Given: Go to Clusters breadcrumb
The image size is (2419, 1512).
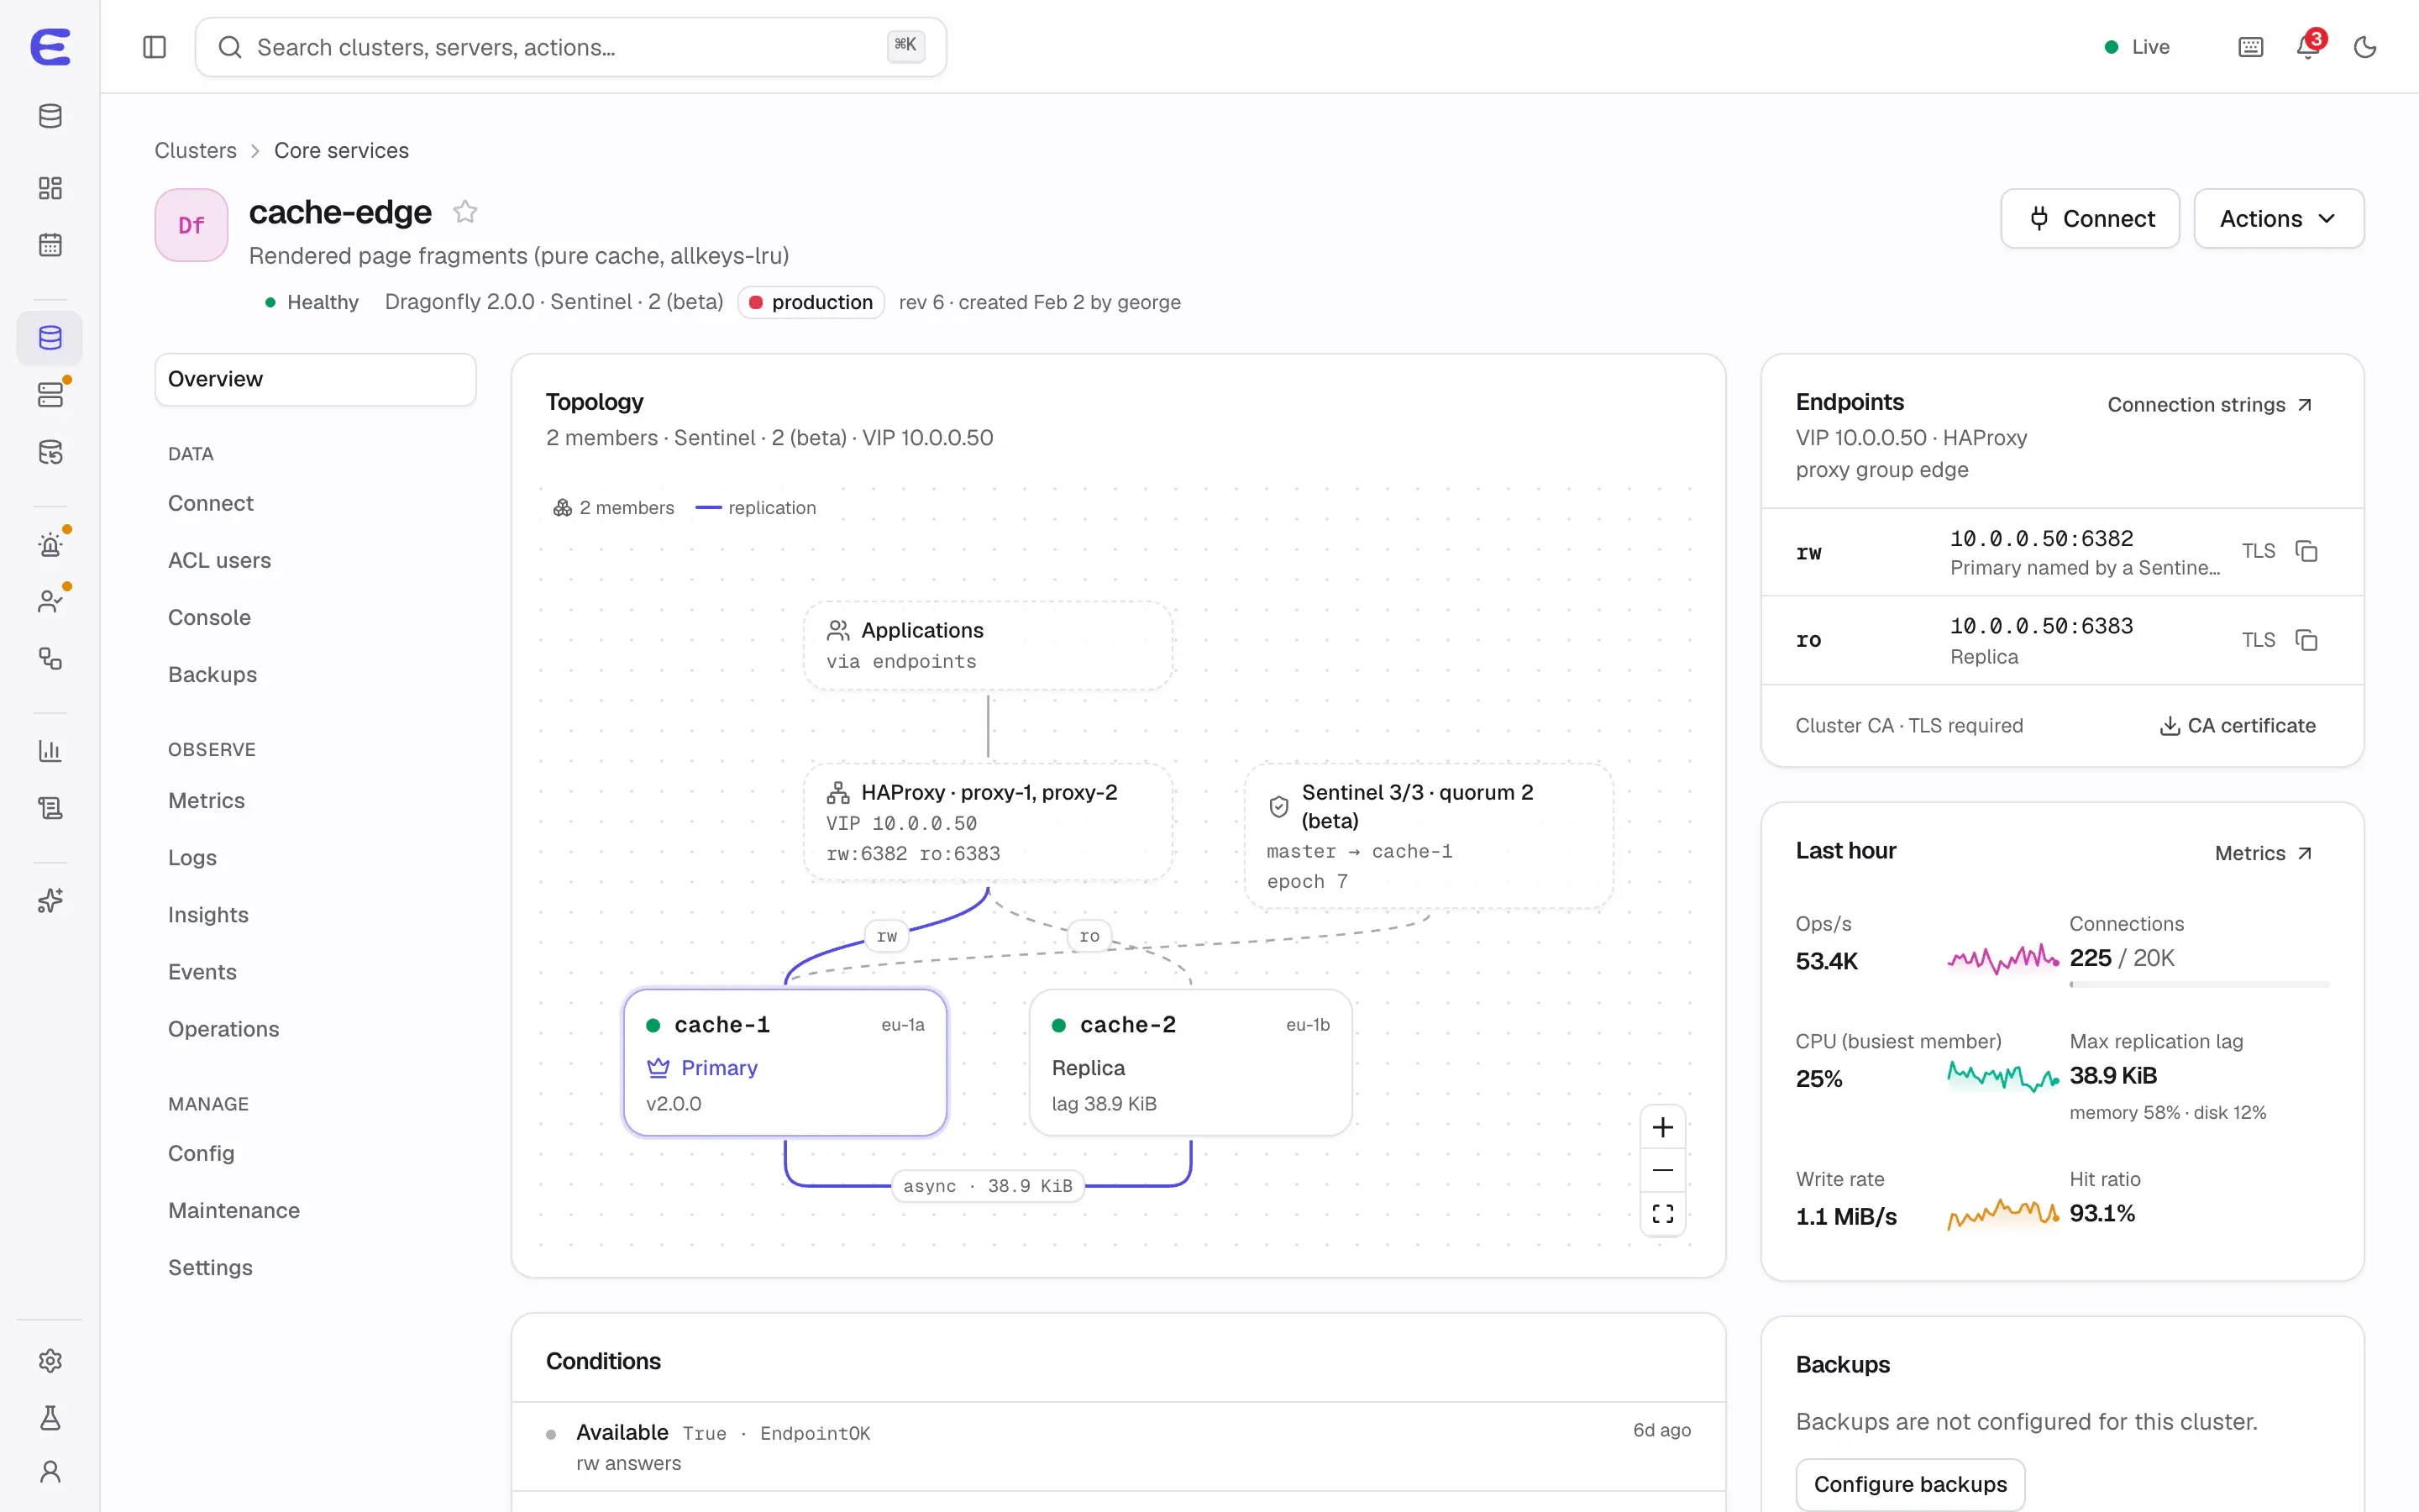Looking at the screenshot, I should coord(195,150).
